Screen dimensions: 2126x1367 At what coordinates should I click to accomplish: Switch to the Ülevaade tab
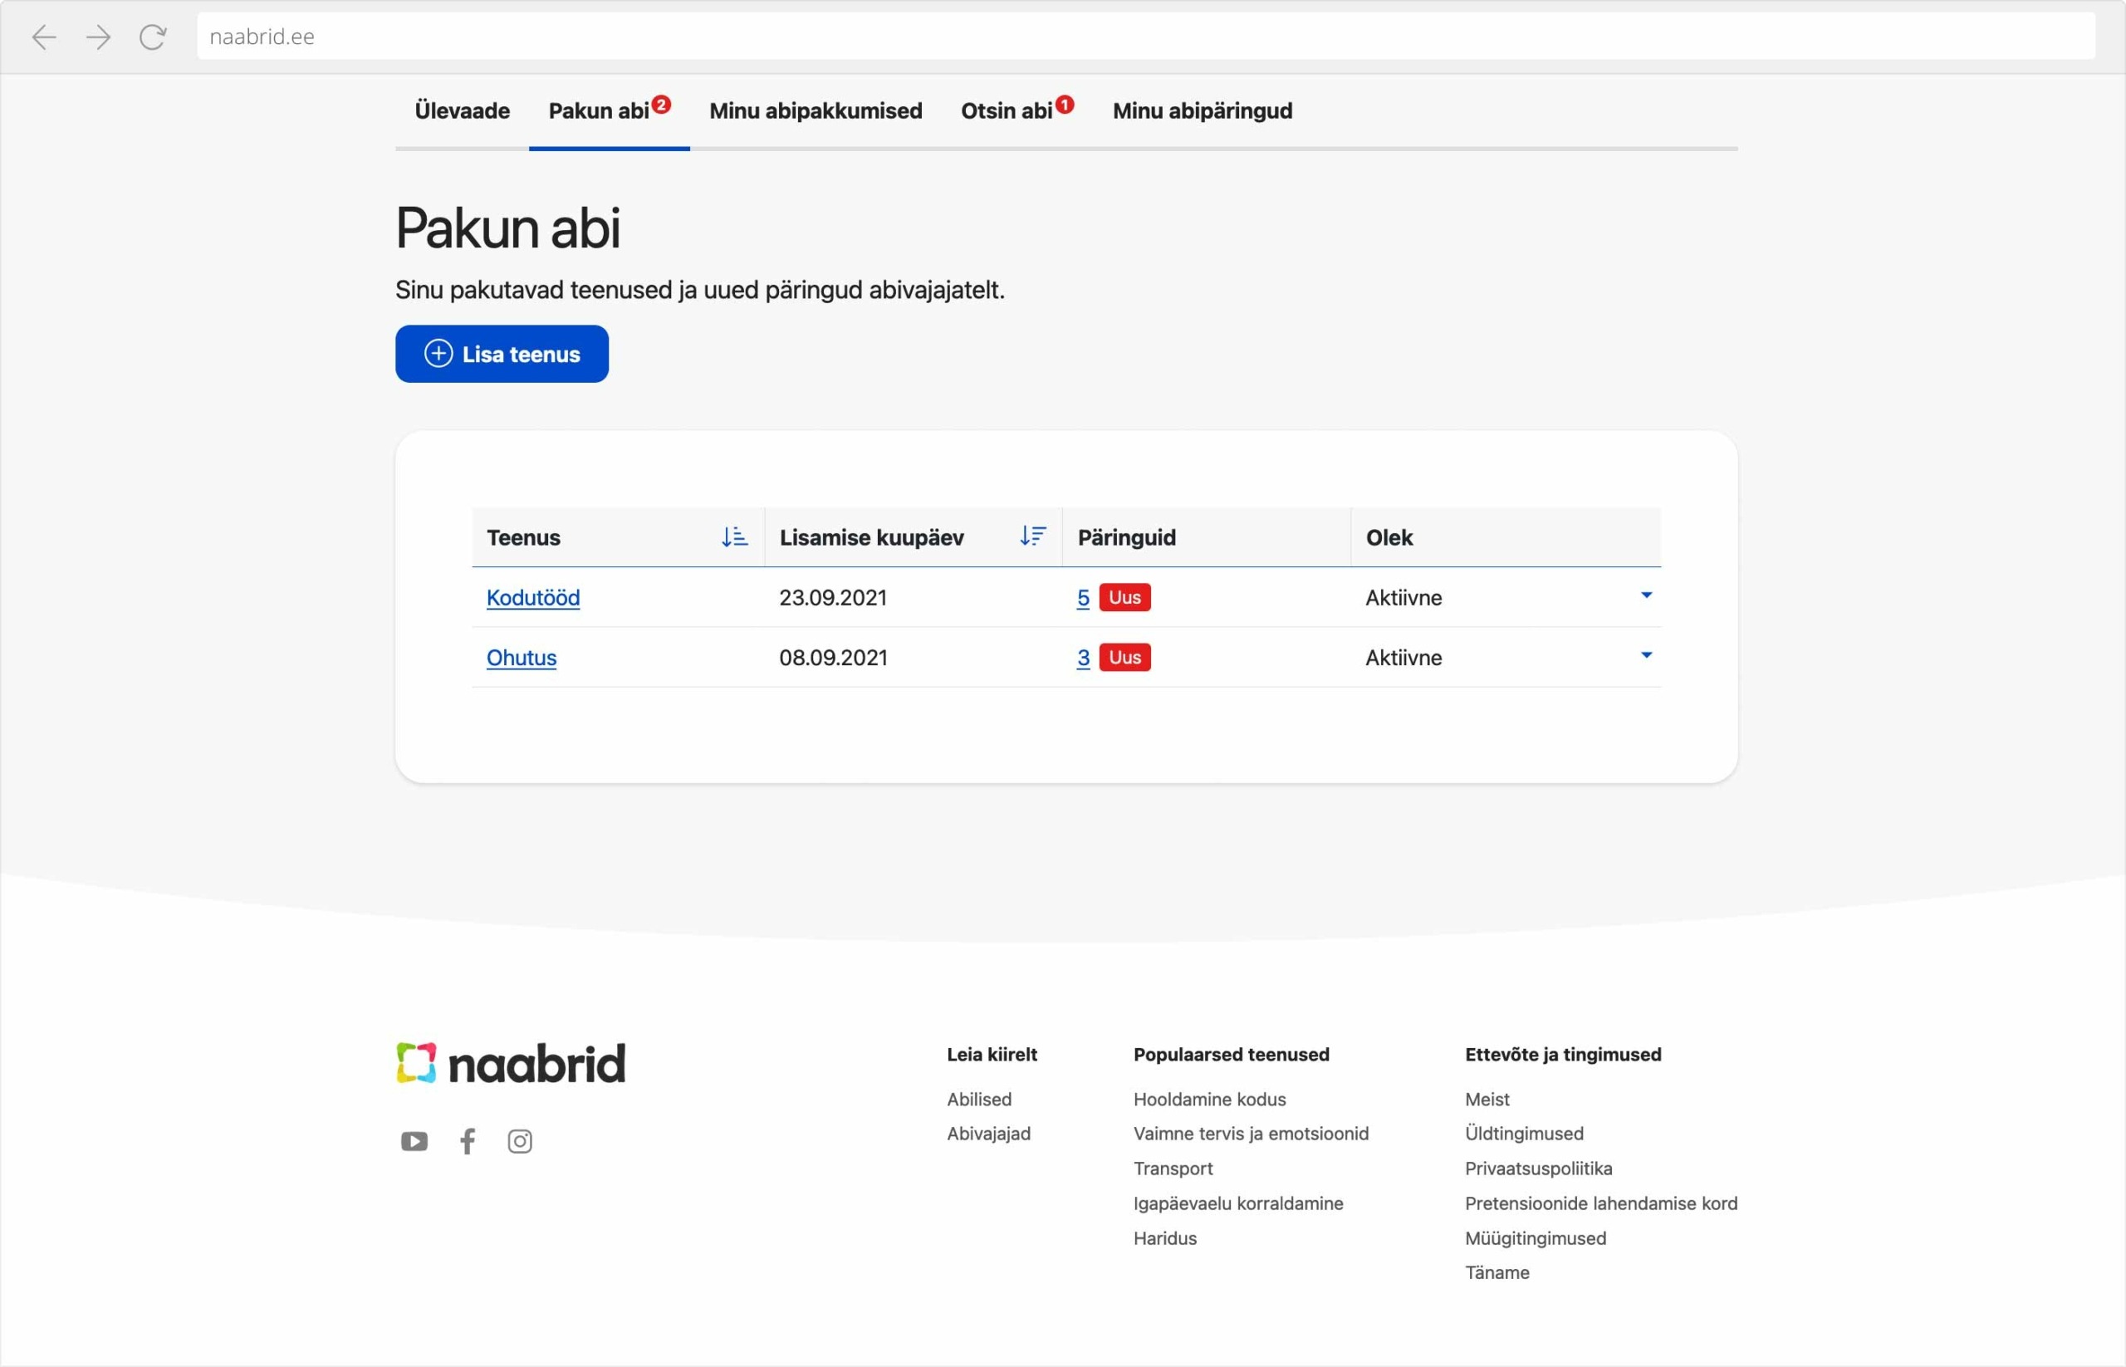point(462,111)
